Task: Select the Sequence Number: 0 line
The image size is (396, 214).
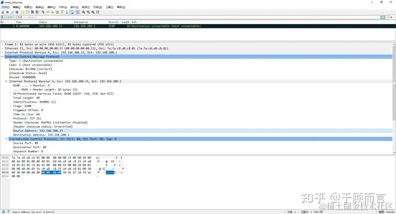Action: coord(28,151)
